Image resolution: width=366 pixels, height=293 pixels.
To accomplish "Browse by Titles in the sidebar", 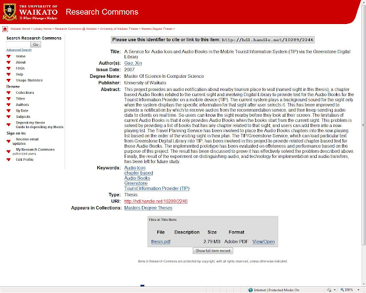I will (x=21, y=99).
